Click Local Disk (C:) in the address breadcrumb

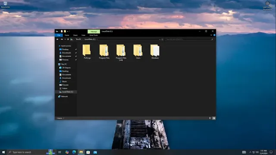click(x=90, y=39)
